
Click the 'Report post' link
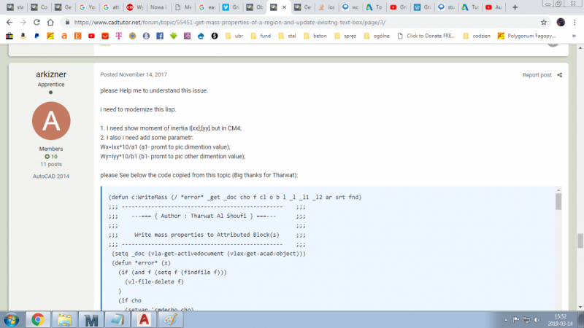537,75
